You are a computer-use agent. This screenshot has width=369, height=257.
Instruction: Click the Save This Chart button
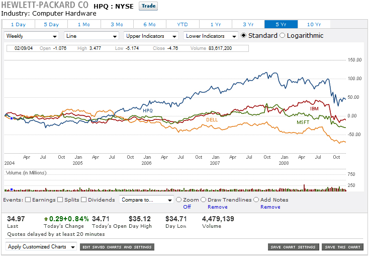pos(342,247)
